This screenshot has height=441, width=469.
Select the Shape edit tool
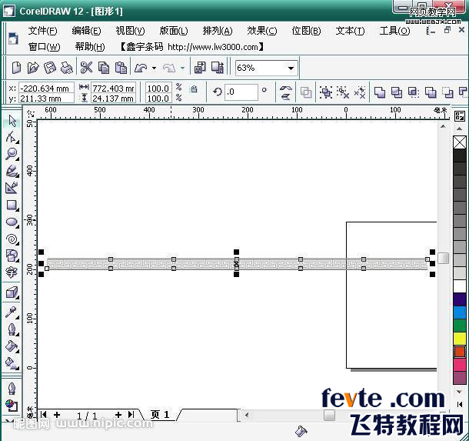click(x=12, y=137)
